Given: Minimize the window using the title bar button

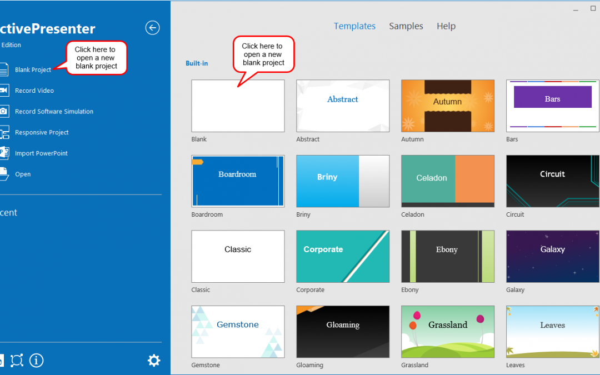Looking at the screenshot, I should (576, 9).
